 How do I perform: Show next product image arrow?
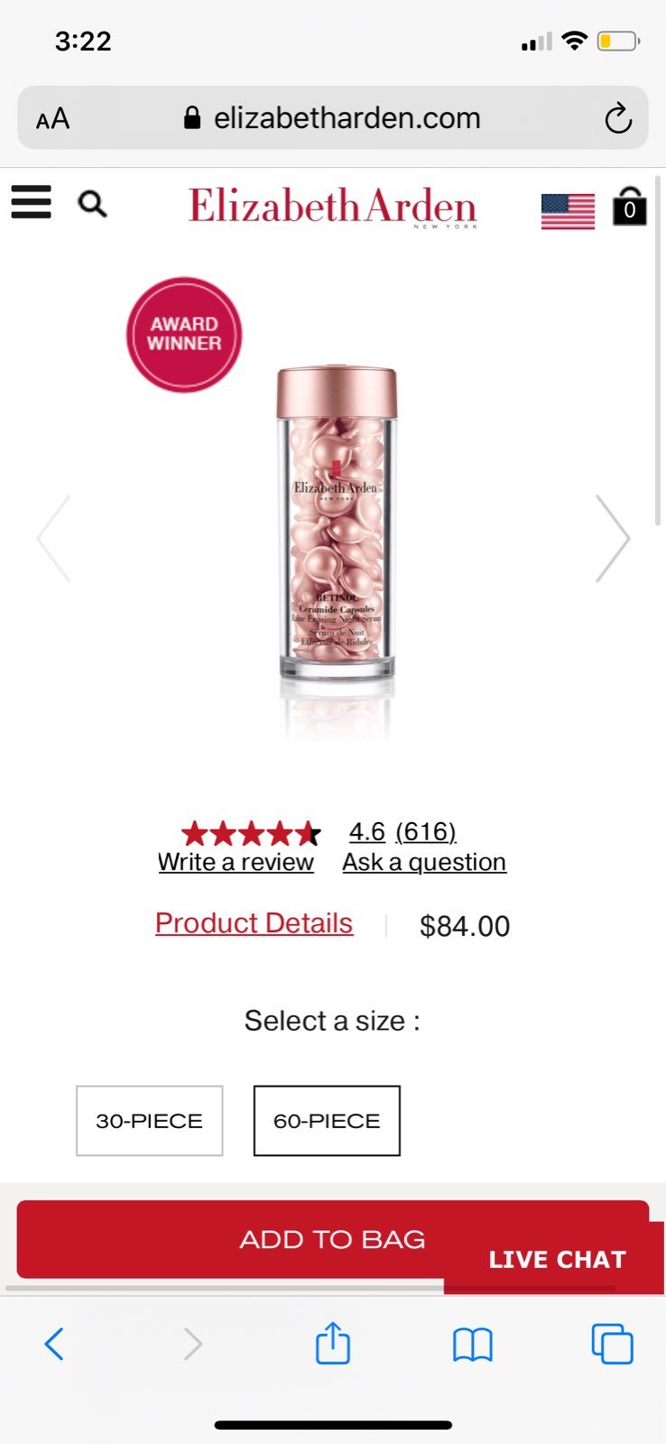coord(613,539)
